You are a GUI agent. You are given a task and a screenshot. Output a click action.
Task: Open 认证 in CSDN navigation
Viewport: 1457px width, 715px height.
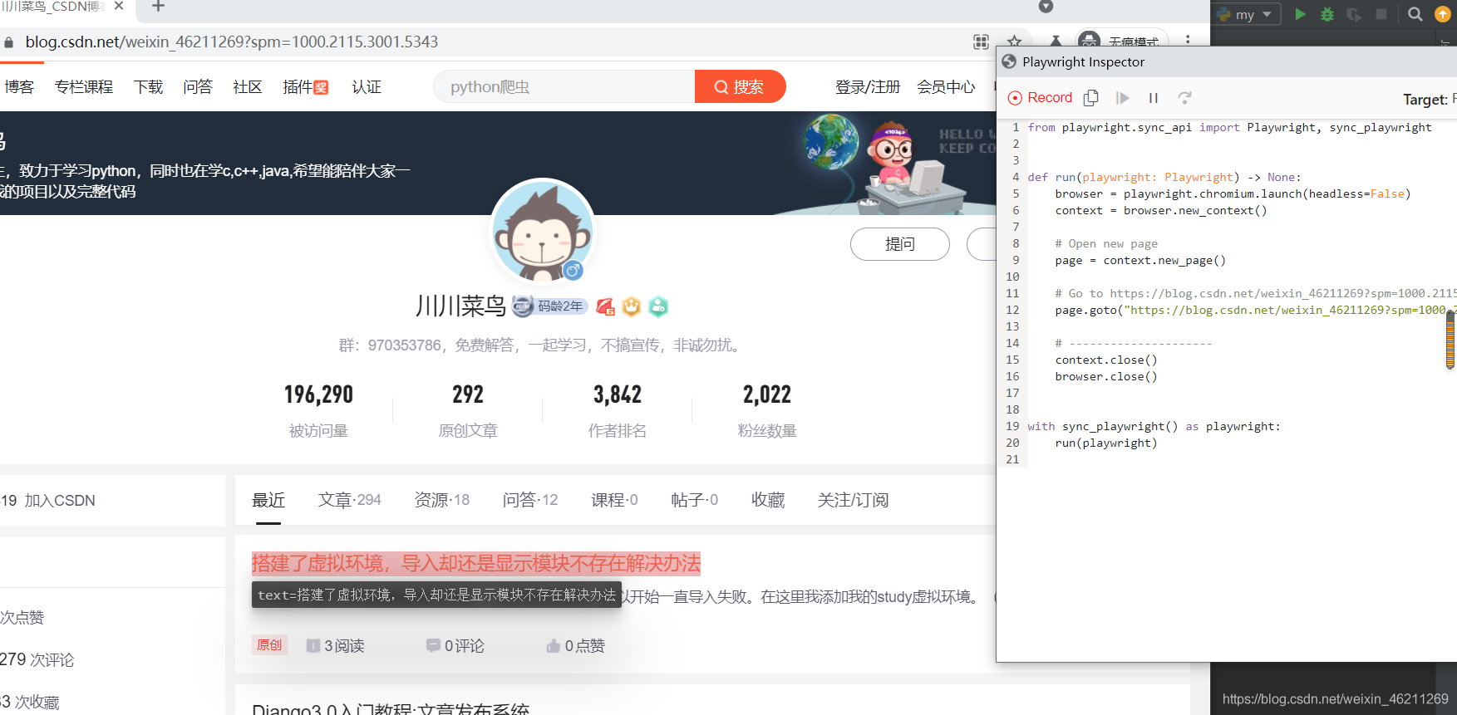367,87
